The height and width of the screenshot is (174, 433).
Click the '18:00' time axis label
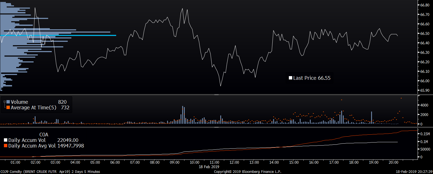tap(354, 162)
